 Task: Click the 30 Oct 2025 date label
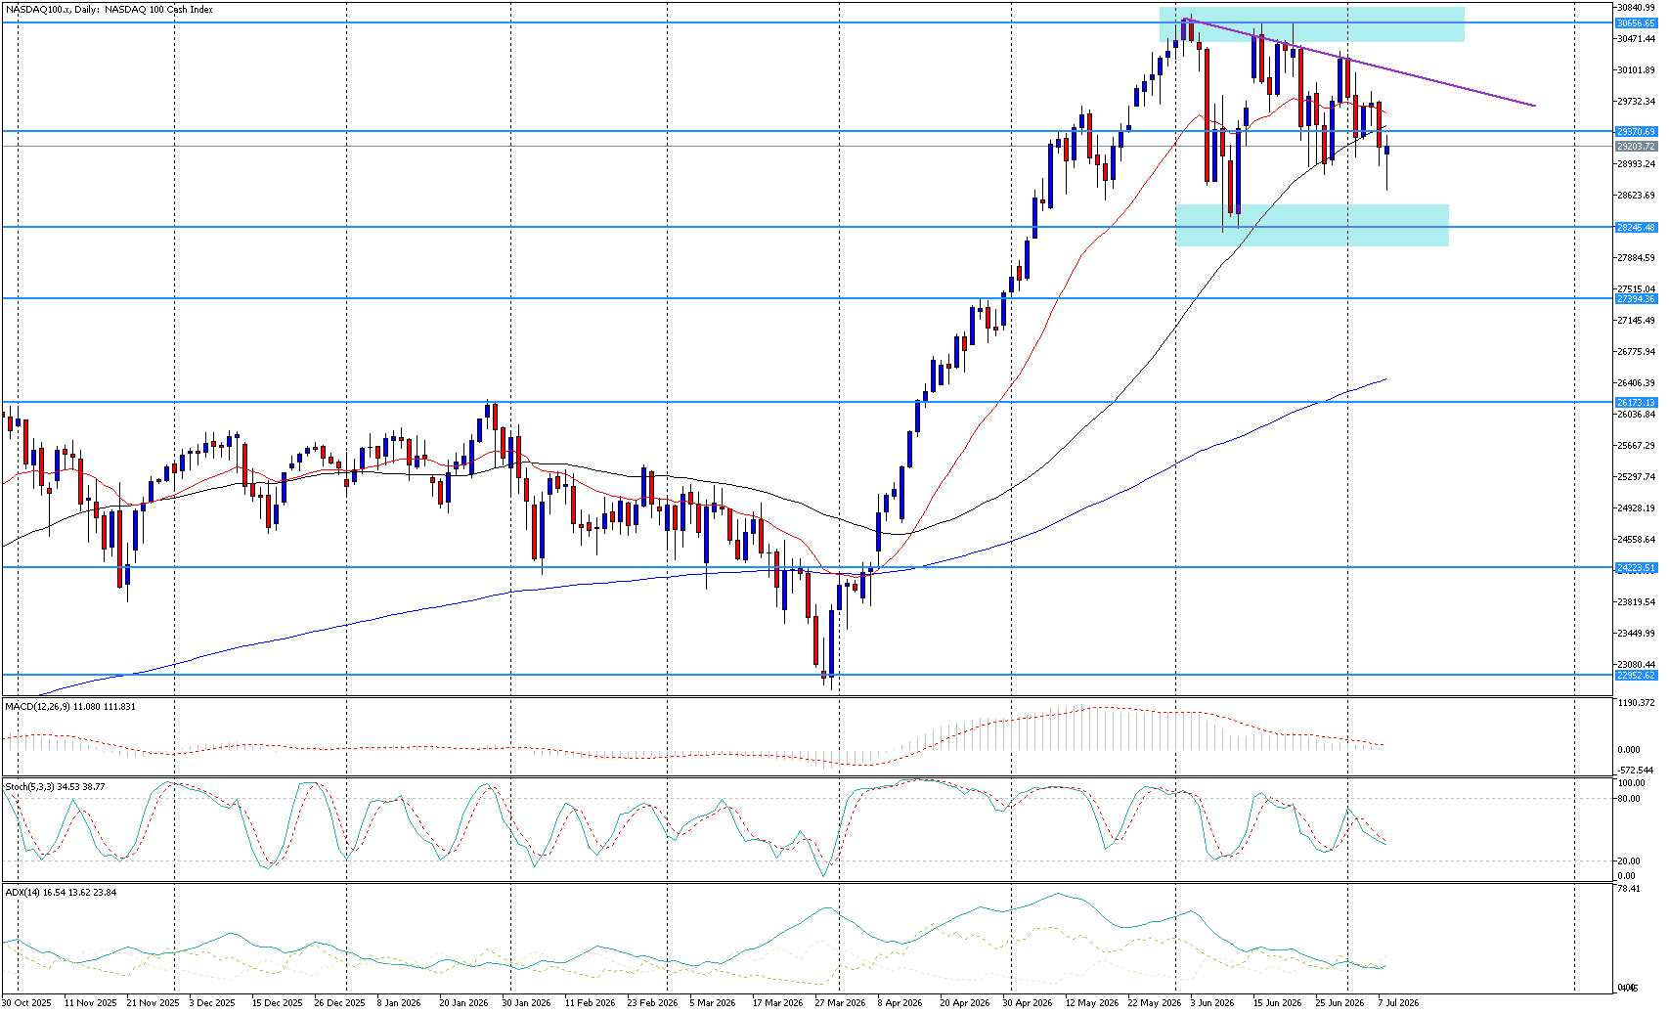tap(25, 1002)
